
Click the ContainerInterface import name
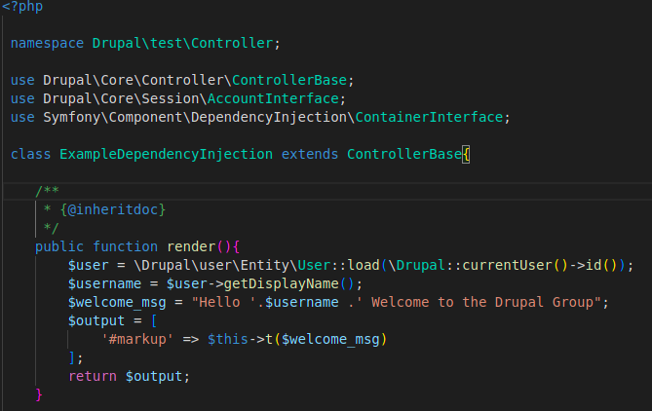point(429,117)
